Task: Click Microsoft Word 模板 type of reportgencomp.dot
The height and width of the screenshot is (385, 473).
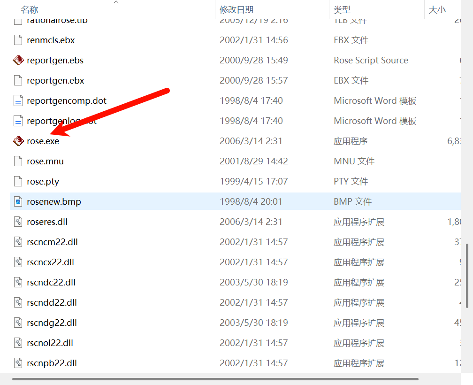Action: click(x=375, y=101)
